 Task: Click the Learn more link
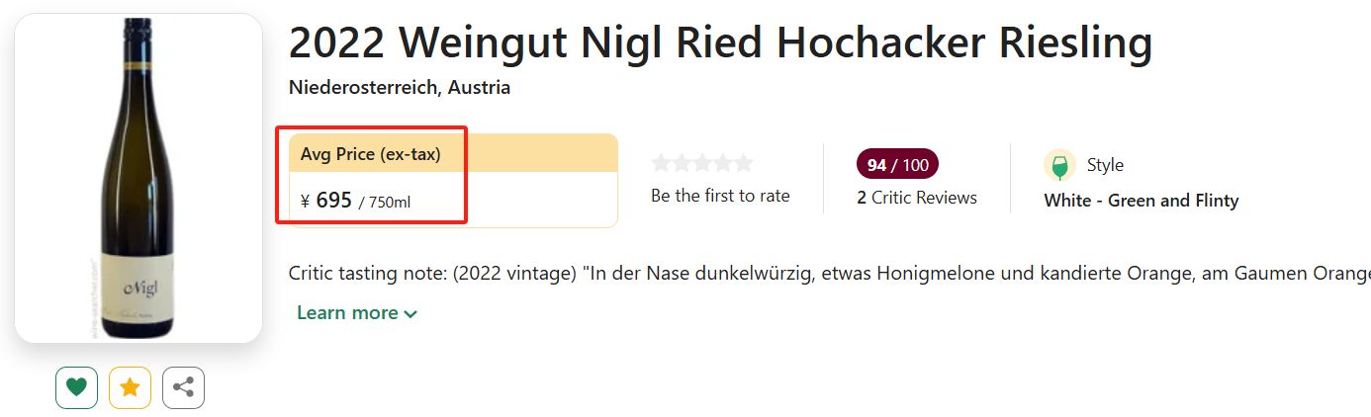(x=347, y=313)
